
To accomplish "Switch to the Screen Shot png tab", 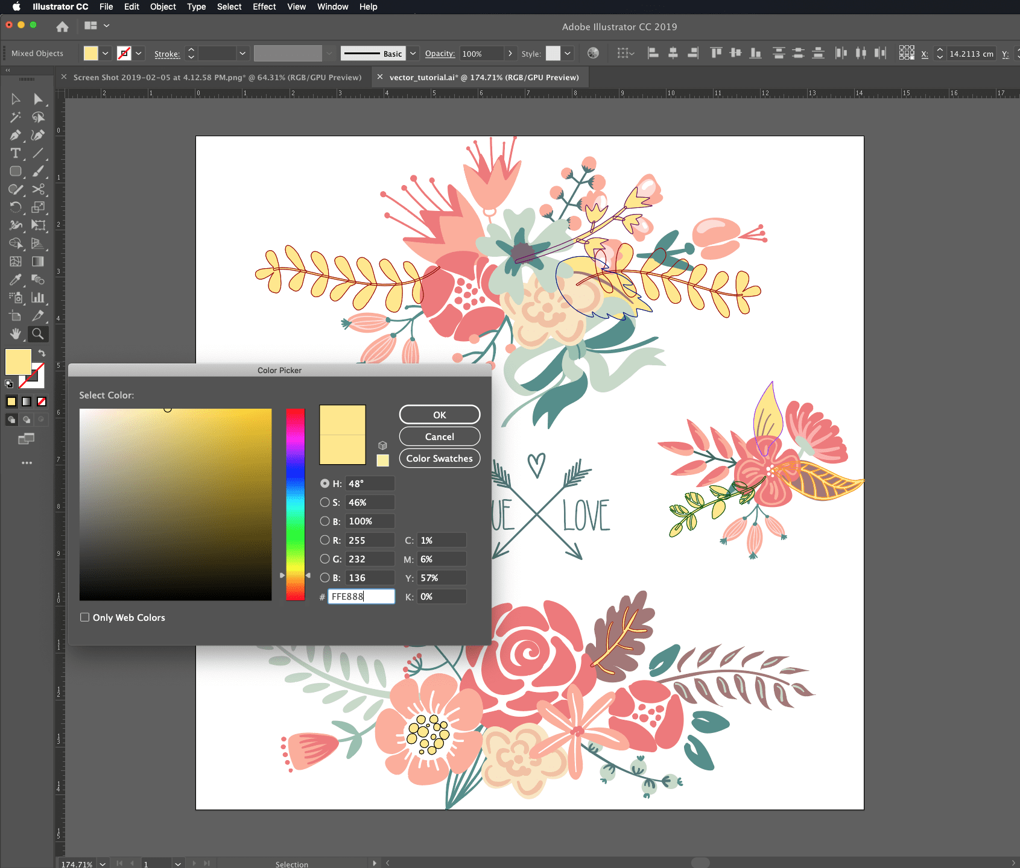I will pos(217,77).
